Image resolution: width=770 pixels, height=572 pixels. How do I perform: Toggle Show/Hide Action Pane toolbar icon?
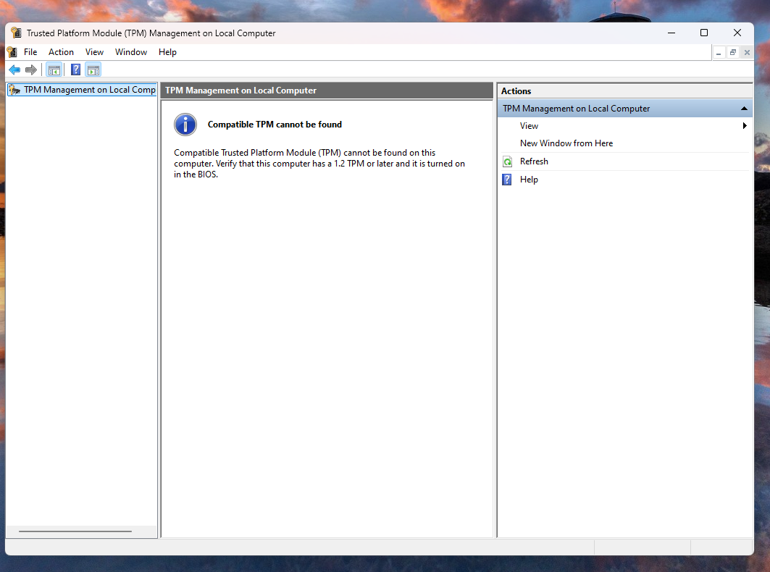pos(93,70)
